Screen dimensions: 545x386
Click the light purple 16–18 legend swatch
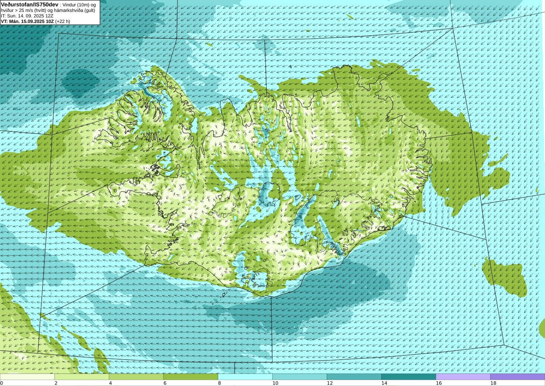[463, 377]
